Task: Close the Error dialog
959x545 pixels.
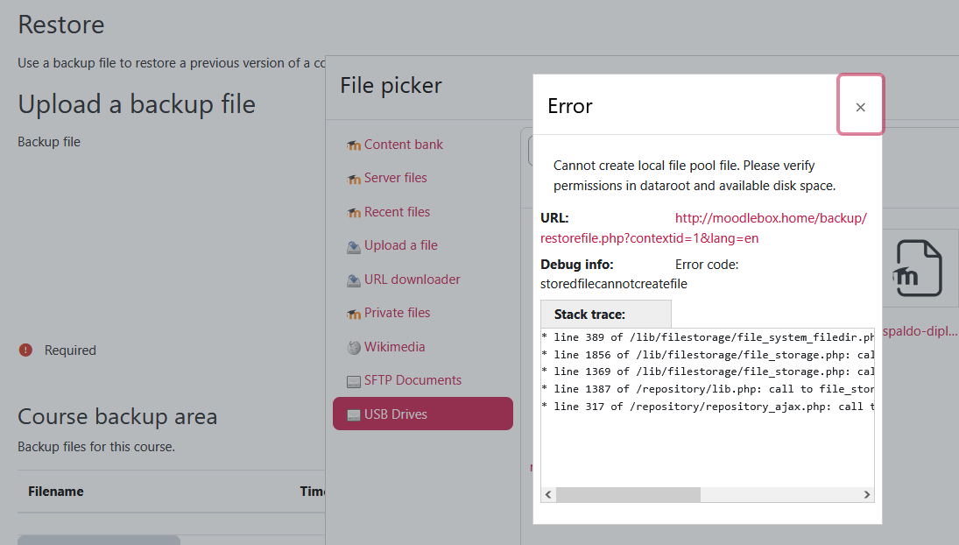Action: point(860,106)
